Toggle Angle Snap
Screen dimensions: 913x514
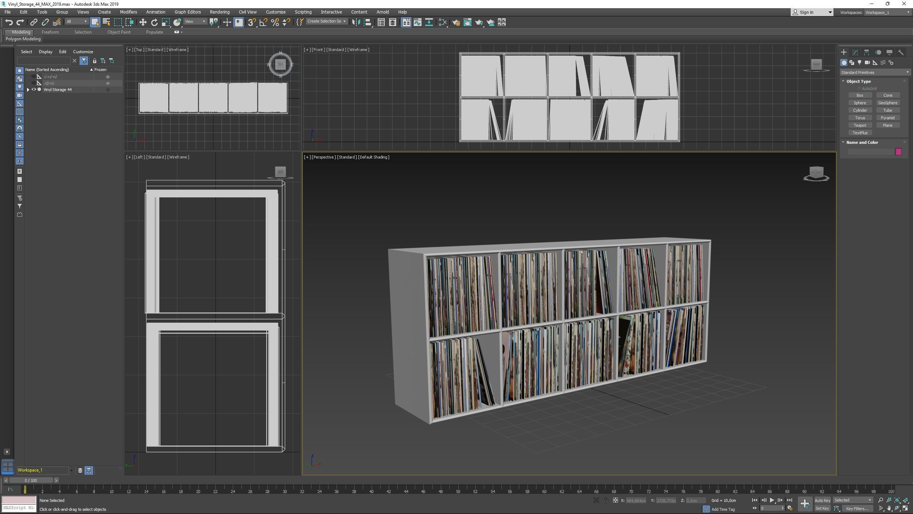263,22
